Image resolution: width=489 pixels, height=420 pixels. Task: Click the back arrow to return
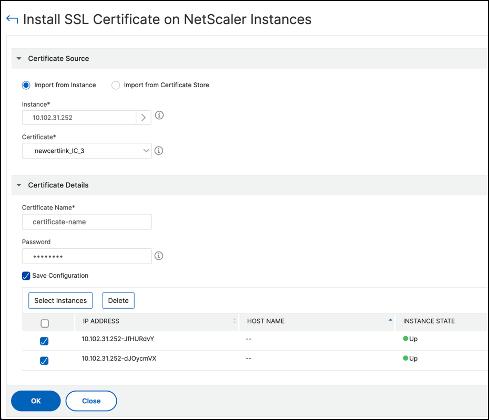pyautogui.click(x=12, y=18)
